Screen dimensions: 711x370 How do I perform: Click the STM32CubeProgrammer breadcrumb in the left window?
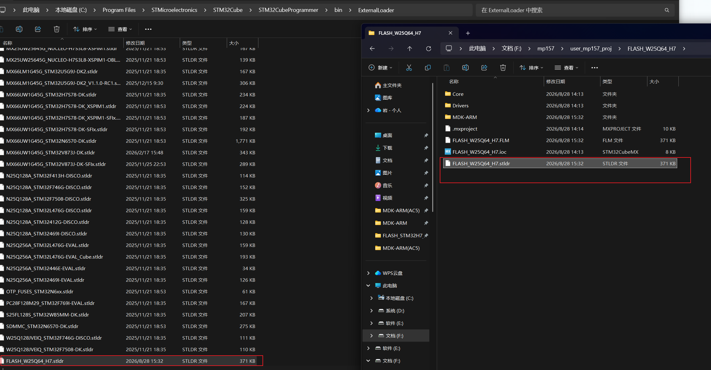[288, 10]
